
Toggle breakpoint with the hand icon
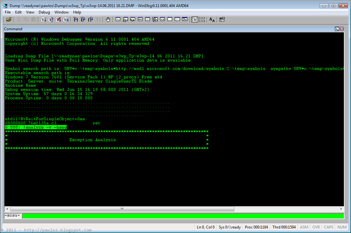[x=108, y=20]
